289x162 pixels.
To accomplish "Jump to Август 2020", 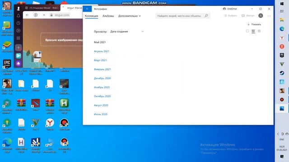I will (x=101, y=105).
